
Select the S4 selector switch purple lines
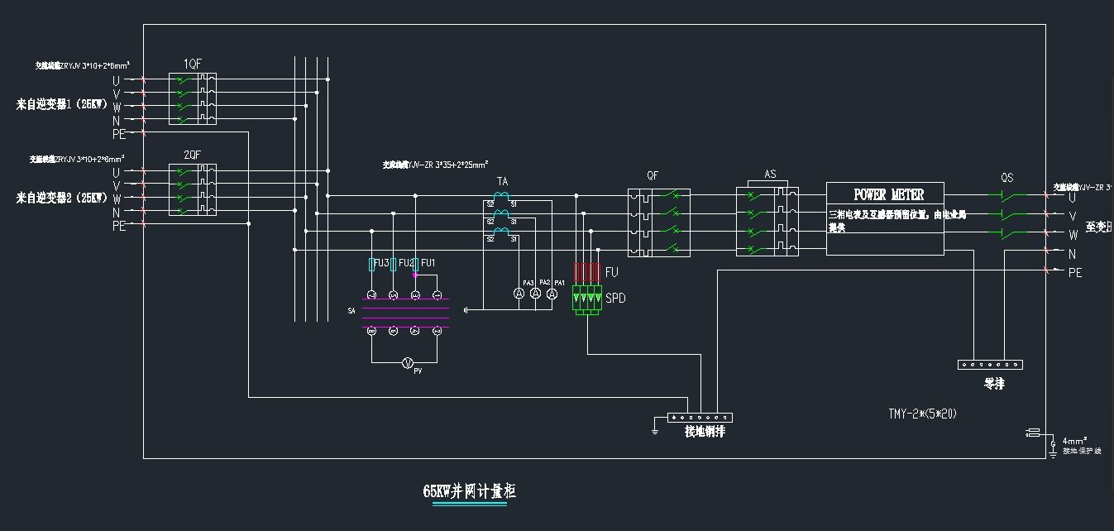click(405, 318)
